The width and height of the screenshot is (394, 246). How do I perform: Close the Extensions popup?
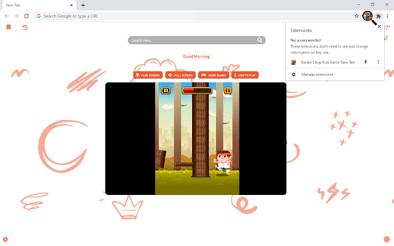(379, 26)
